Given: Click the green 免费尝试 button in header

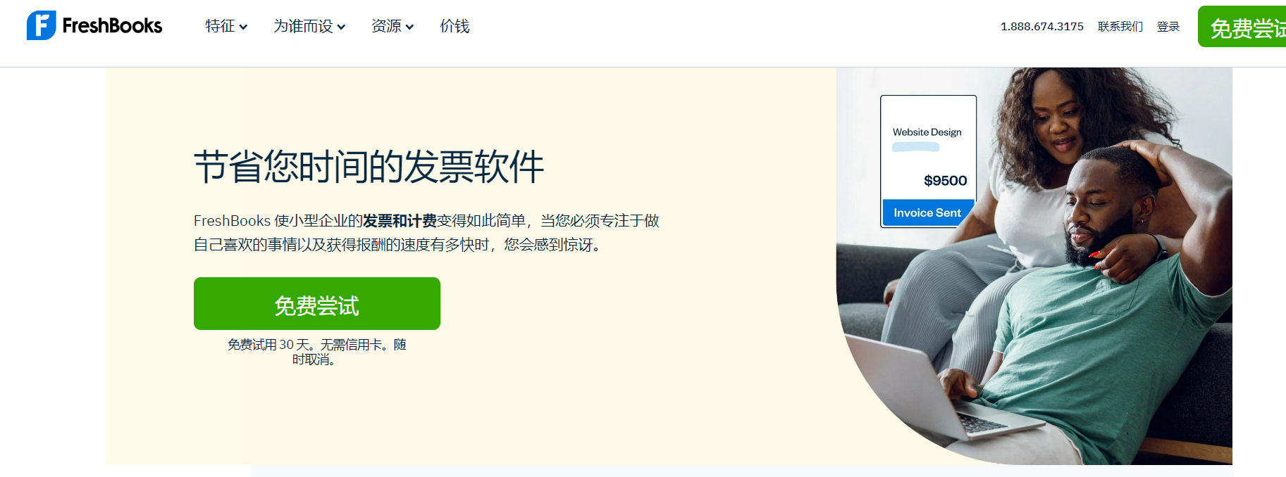Looking at the screenshot, I should [1242, 27].
